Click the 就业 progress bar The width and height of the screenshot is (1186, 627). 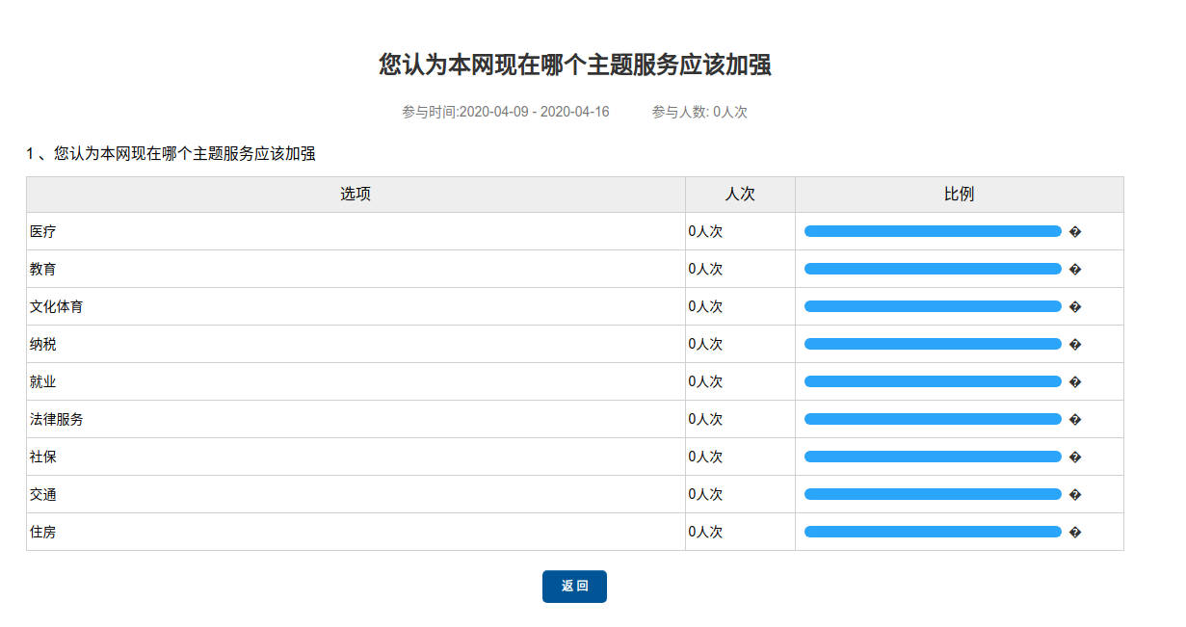pos(932,381)
